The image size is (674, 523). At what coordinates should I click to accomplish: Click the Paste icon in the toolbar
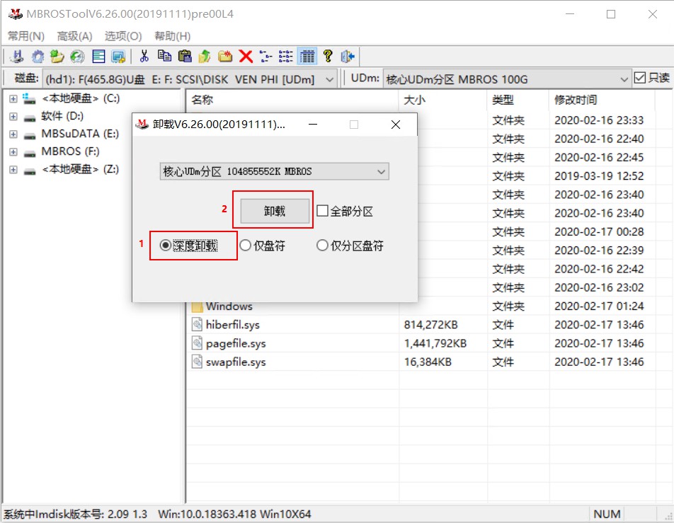coord(185,57)
